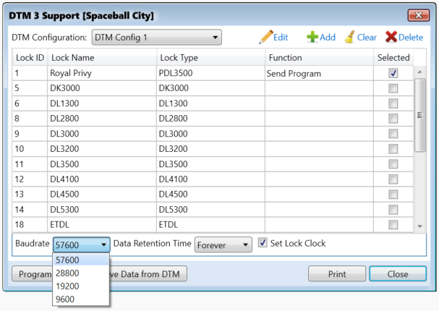Click the Clear broom icon

[x=350, y=37]
